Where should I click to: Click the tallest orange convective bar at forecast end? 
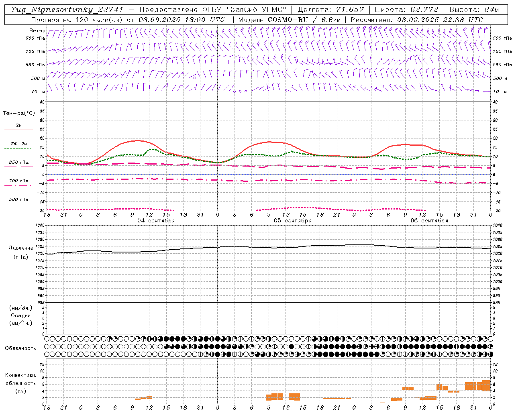tap(486, 385)
